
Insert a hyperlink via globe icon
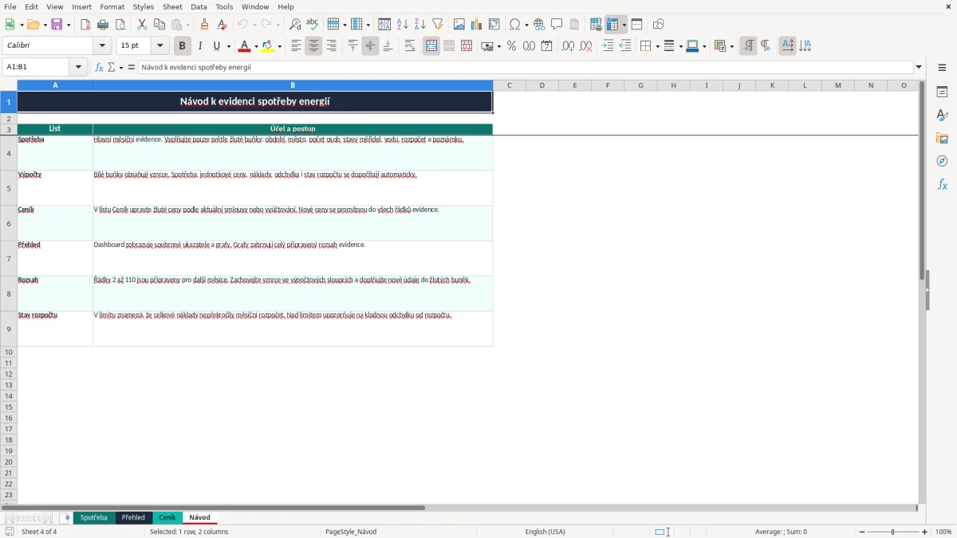click(x=540, y=25)
